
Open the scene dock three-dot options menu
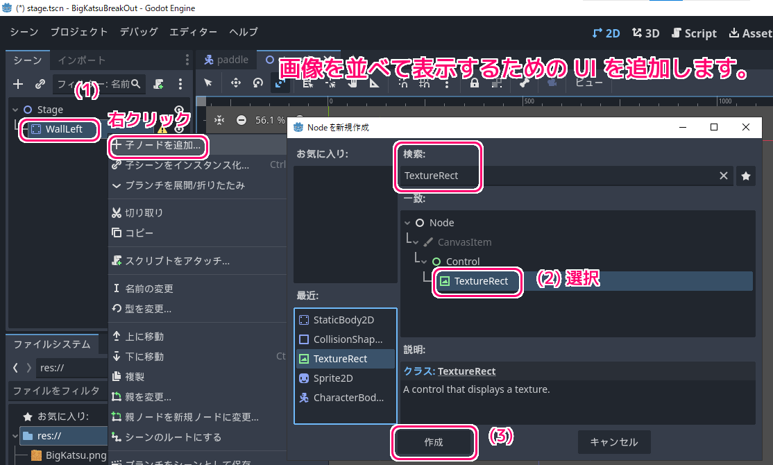180,84
